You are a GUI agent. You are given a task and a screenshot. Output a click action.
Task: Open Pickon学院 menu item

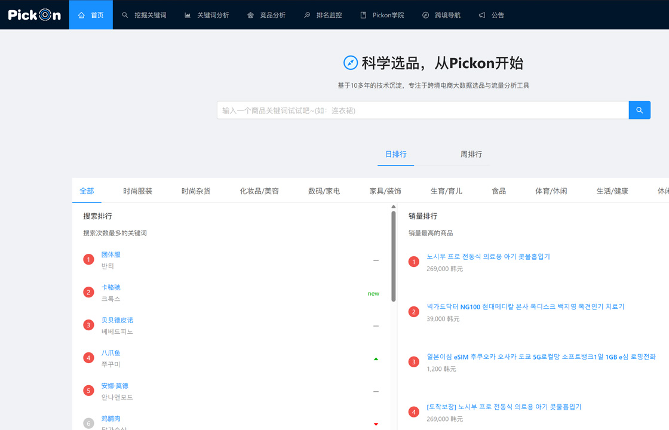click(382, 15)
